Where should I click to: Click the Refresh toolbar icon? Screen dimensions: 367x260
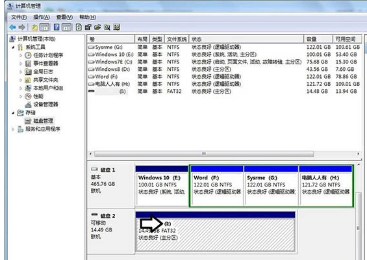coord(79,27)
